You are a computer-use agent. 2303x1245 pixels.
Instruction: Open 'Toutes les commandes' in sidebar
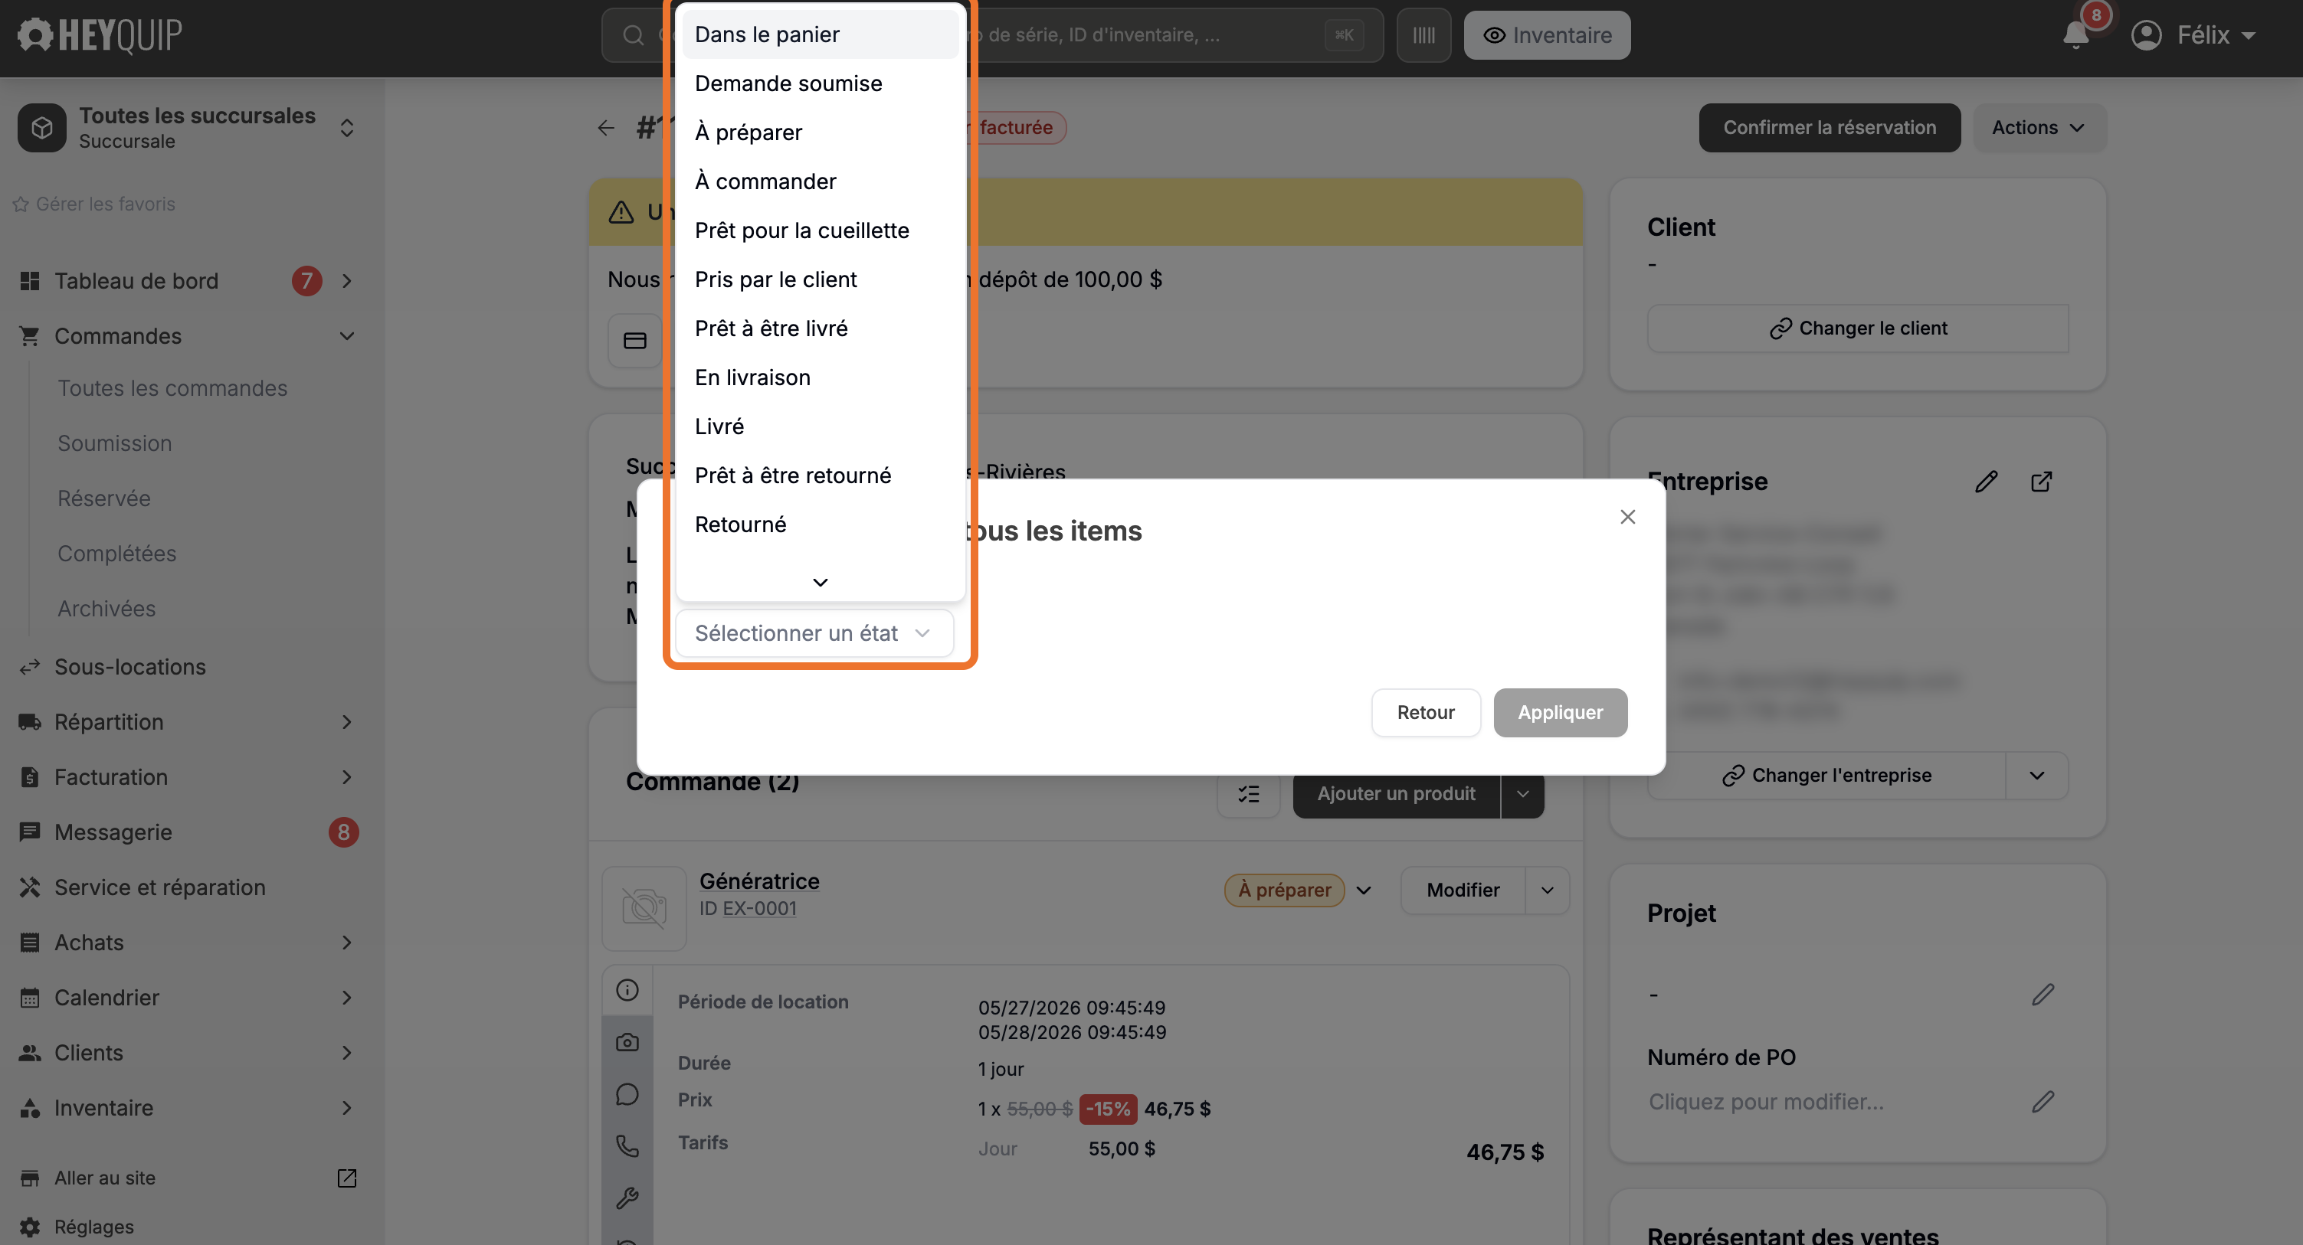(x=172, y=388)
